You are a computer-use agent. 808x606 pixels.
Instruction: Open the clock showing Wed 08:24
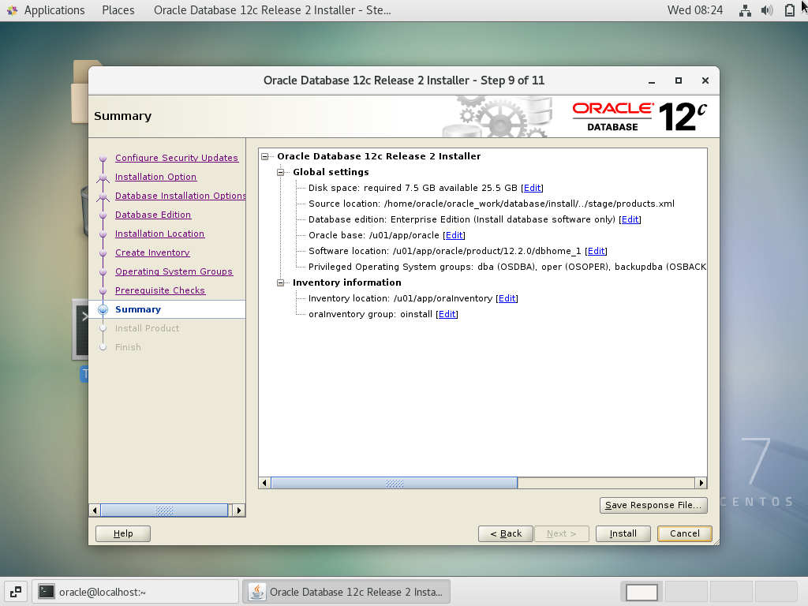click(x=694, y=10)
